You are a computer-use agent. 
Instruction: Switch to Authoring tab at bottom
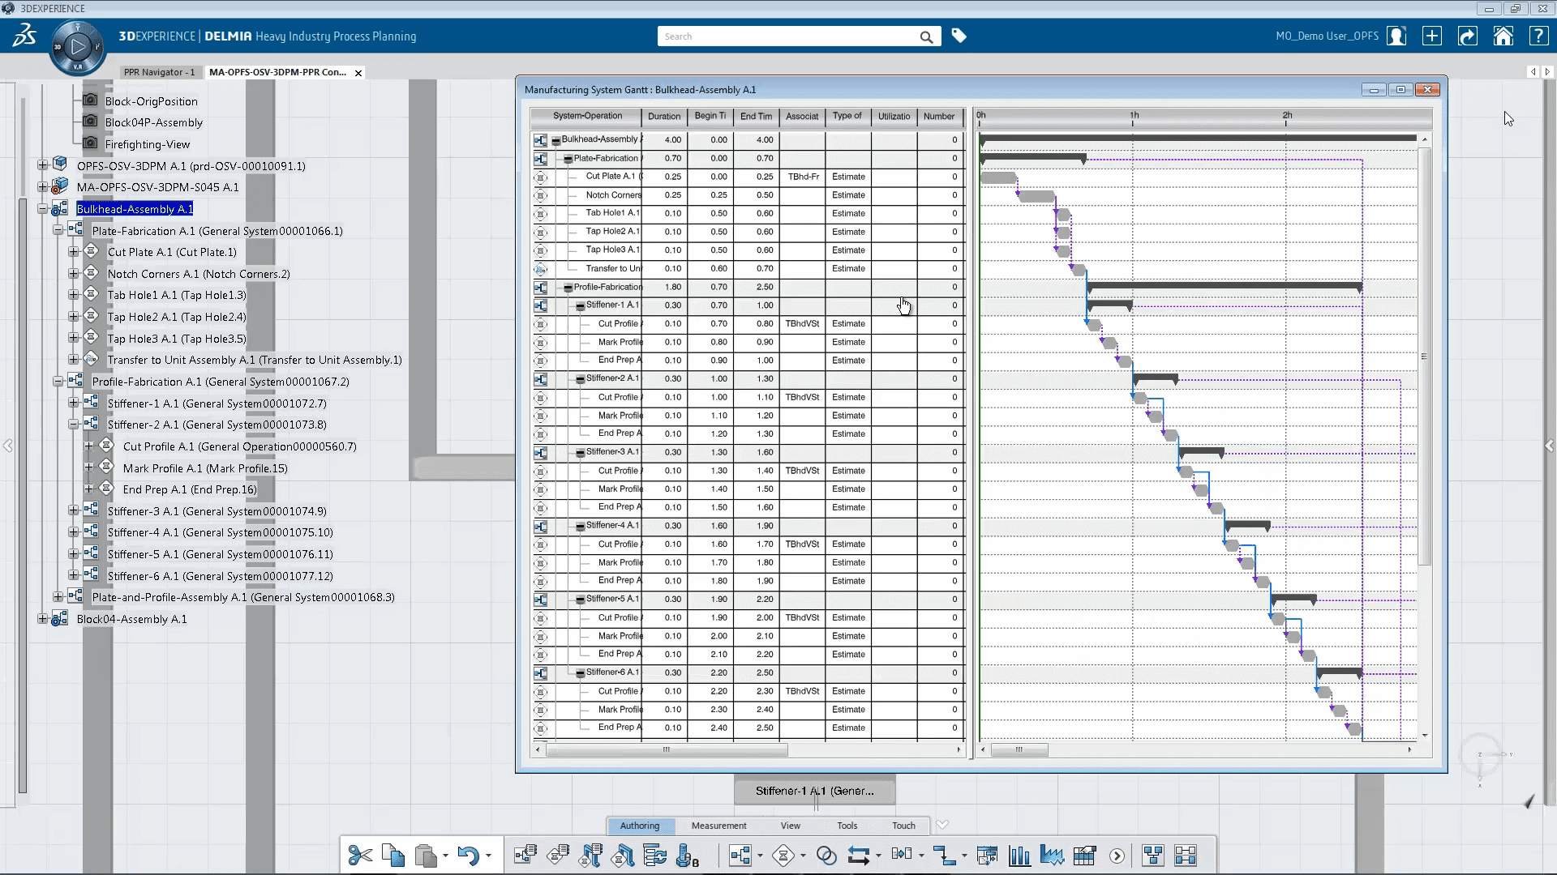coord(638,825)
